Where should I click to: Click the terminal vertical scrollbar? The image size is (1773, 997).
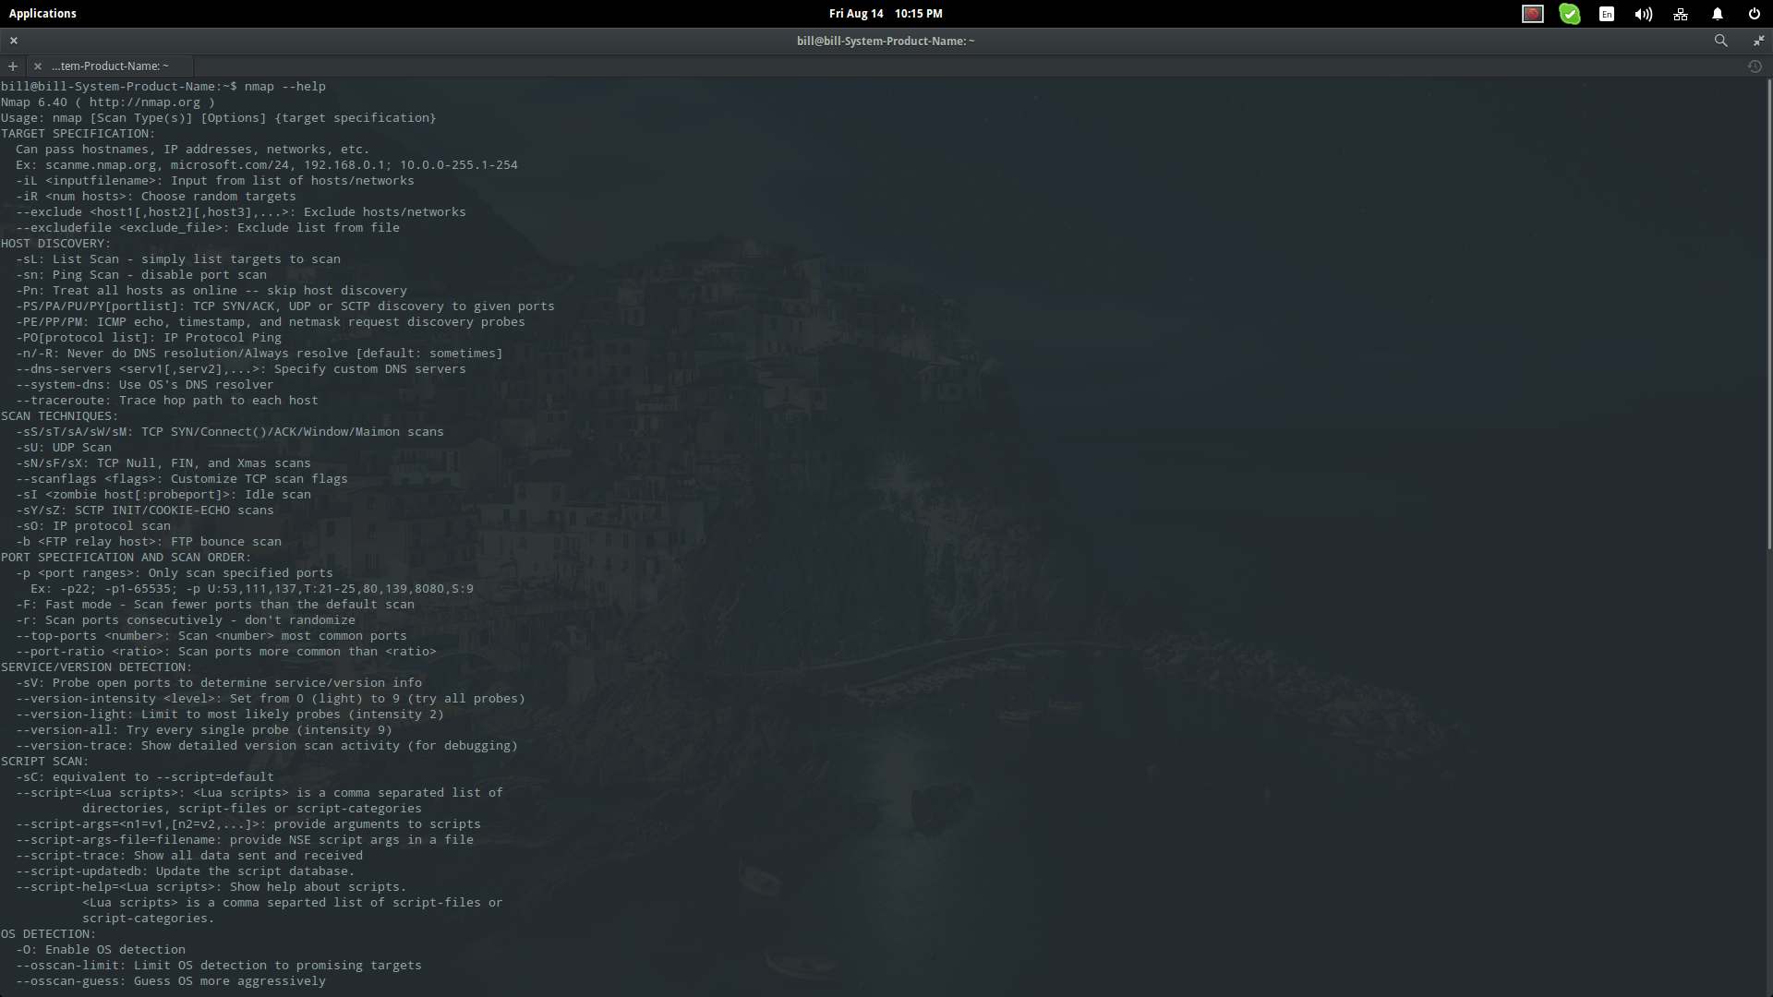pyautogui.click(x=1768, y=314)
